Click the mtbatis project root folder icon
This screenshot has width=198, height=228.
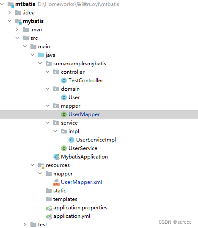[x=11, y=4]
